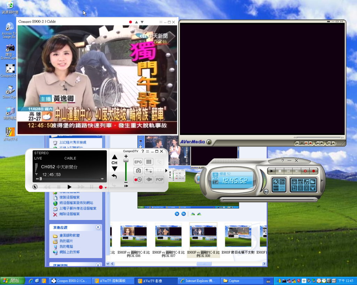Open scheduled recording in ComproDTV
Viewport: 357px width, 285px height.
tap(138, 180)
